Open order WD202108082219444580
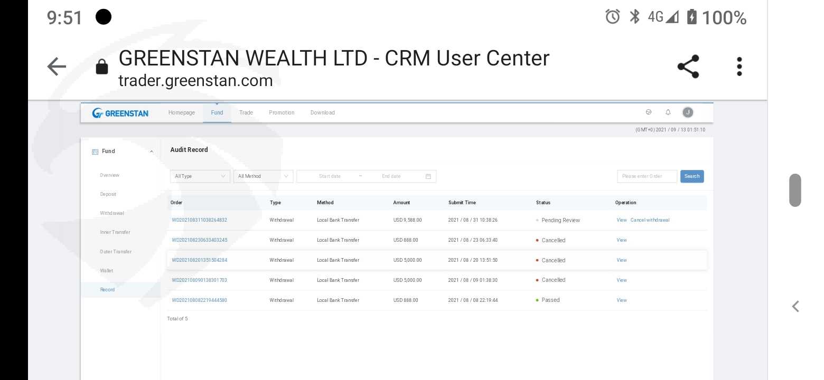The image size is (824, 380). pyautogui.click(x=199, y=300)
